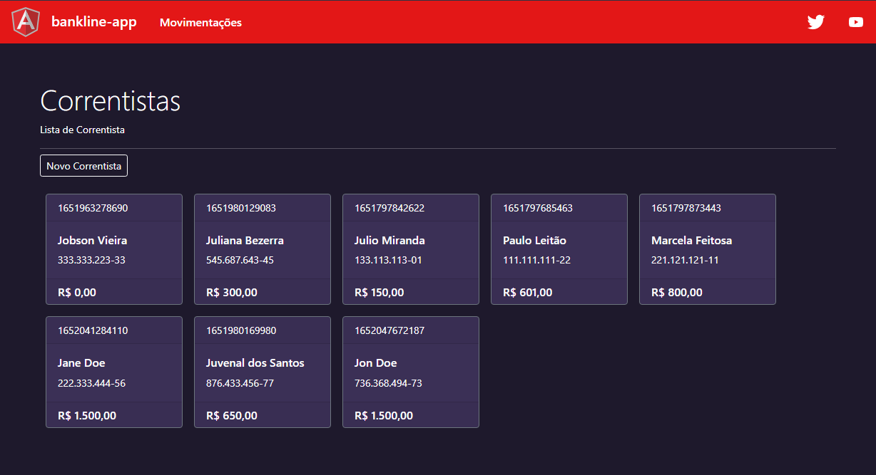Click the balance R$ 650,00

(232, 415)
